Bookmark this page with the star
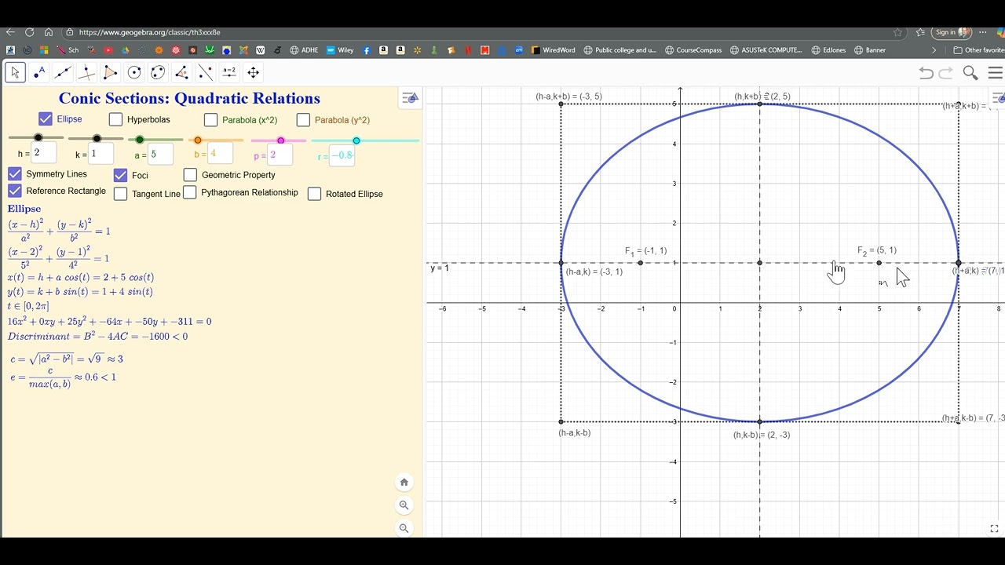This screenshot has width=1005, height=565. coord(897,32)
